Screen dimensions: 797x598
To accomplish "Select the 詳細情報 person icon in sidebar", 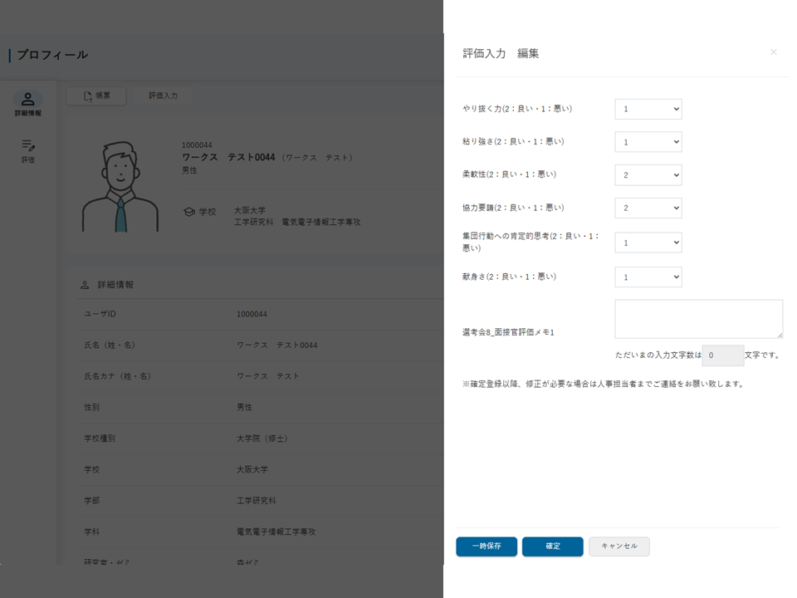I will point(28,97).
